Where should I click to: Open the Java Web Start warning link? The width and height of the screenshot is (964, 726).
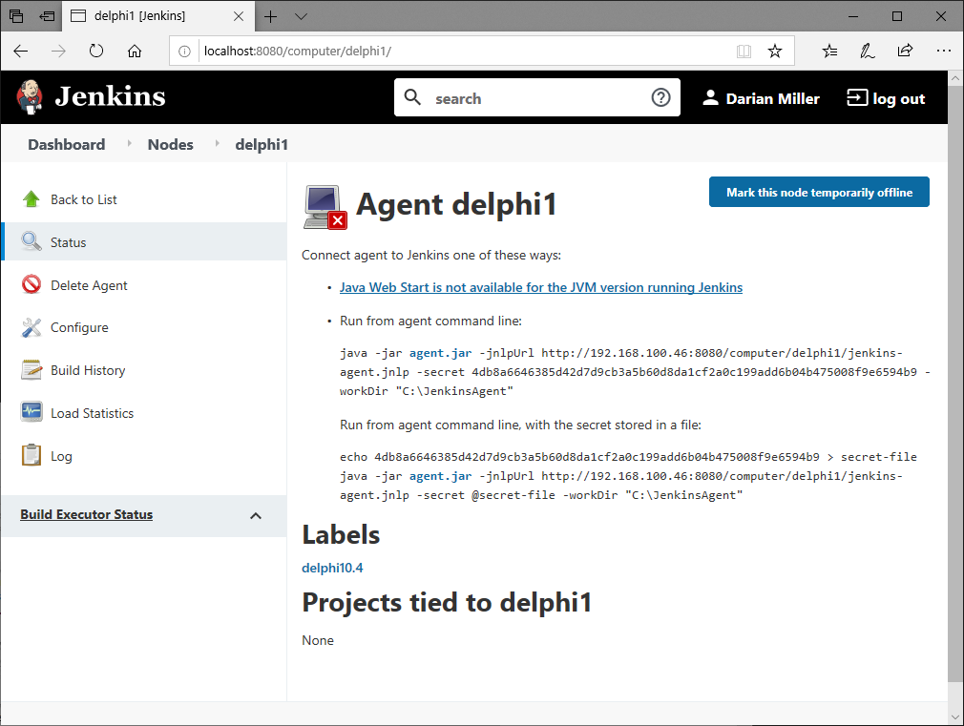tap(541, 287)
